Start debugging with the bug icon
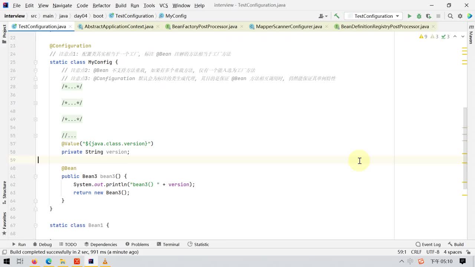475x267 pixels. [x=419, y=16]
